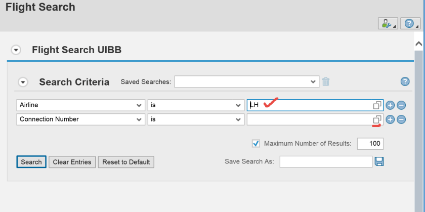Open the personalization user settings icon
This screenshot has width=425, height=212.
pos(388,23)
